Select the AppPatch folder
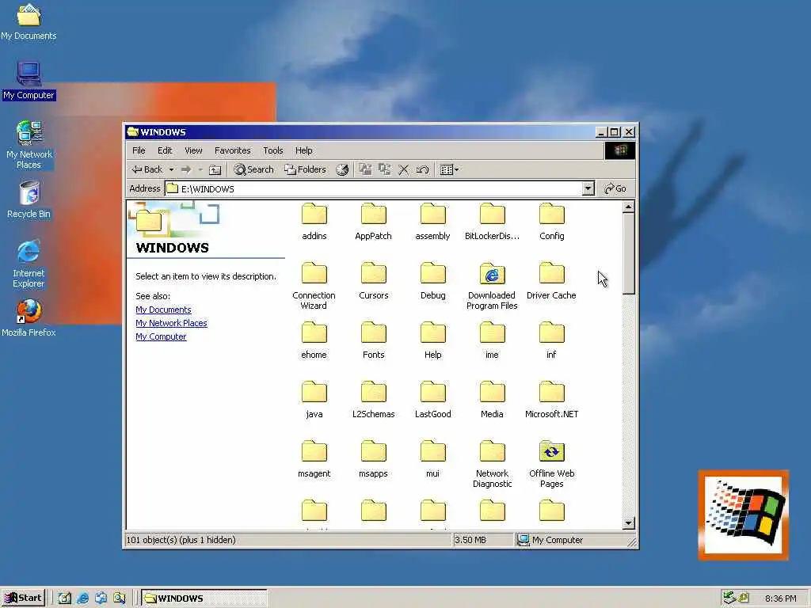Viewport: 811px width, 608px height. [x=374, y=222]
